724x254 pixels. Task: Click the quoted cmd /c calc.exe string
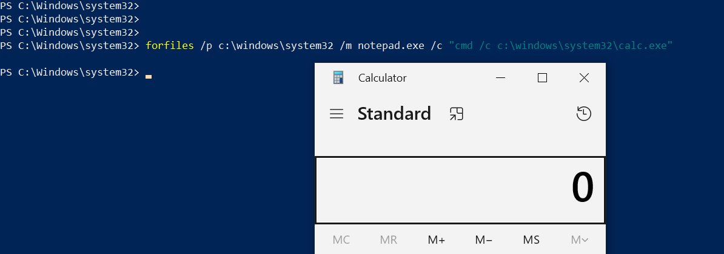pos(560,45)
